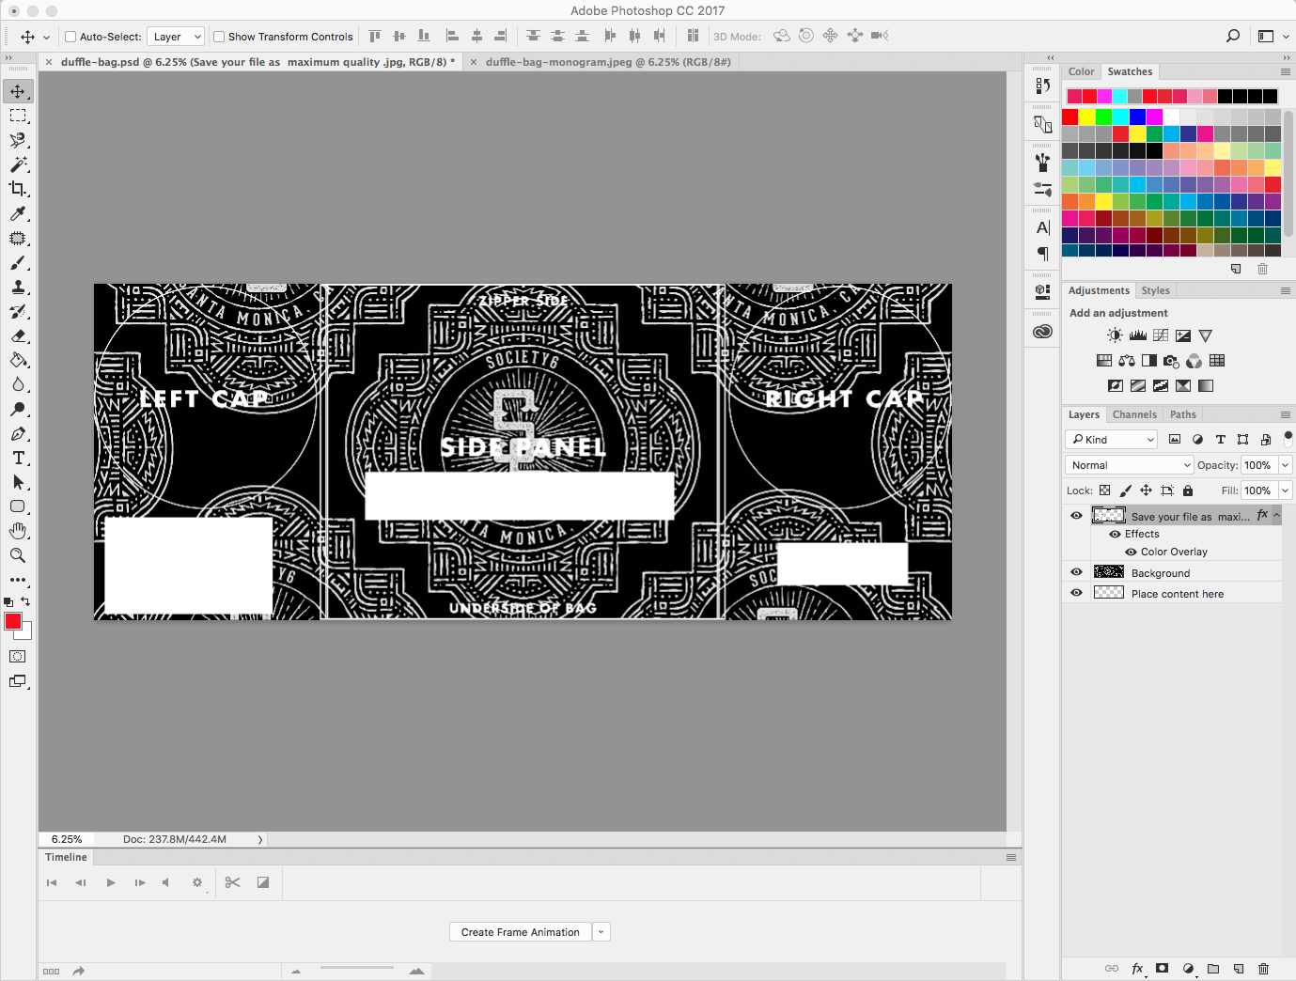This screenshot has width=1296, height=981.
Task: Select the Move tool
Action: [18, 91]
